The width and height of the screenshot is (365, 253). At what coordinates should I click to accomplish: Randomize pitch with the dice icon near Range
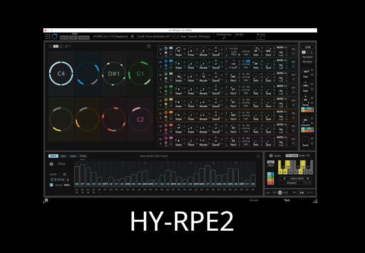pyautogui.click(x=51, y=185)
